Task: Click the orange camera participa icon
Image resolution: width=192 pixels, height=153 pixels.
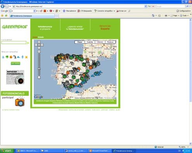Action: pos(20,102)
